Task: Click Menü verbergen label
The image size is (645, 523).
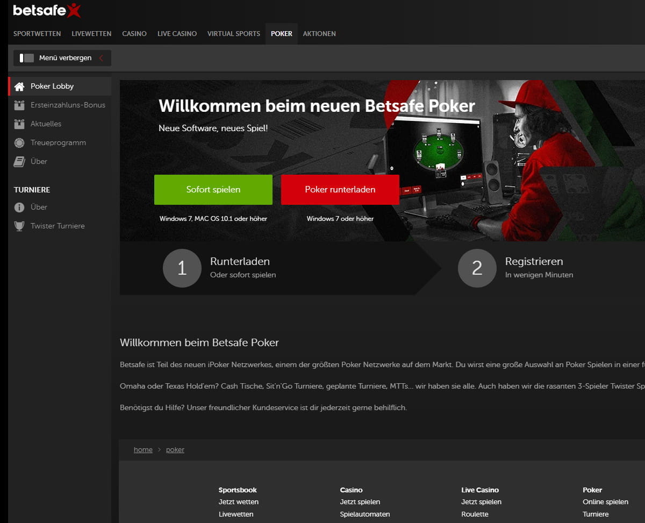Action: click(x=66, y=58)
